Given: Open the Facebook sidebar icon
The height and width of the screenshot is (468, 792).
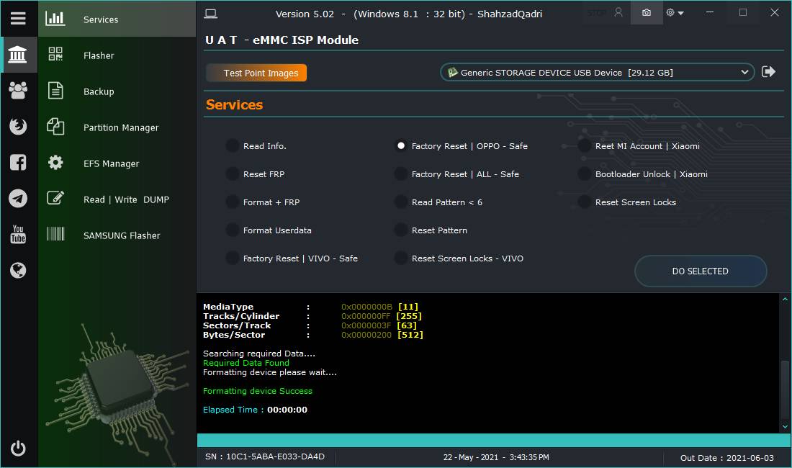Looking at the screenshot, I should pyautogui.click(x=18, y=162).
